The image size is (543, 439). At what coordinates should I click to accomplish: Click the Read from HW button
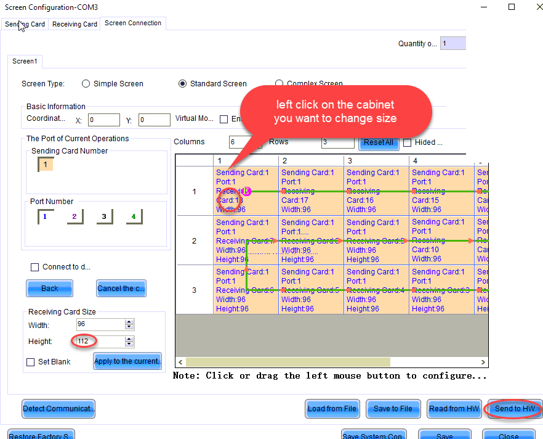[454, 408]
